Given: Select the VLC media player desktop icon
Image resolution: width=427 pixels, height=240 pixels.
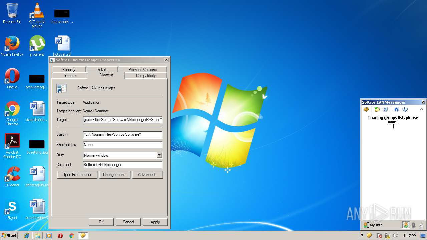Looking at the screenshot, I should tap(37, 15).
